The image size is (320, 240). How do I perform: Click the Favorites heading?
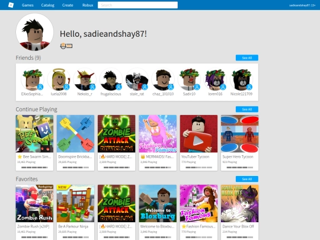click(x=27, y=179)
